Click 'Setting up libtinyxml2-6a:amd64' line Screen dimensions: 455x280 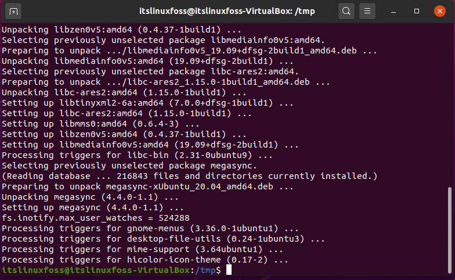[x=147, y=103]
